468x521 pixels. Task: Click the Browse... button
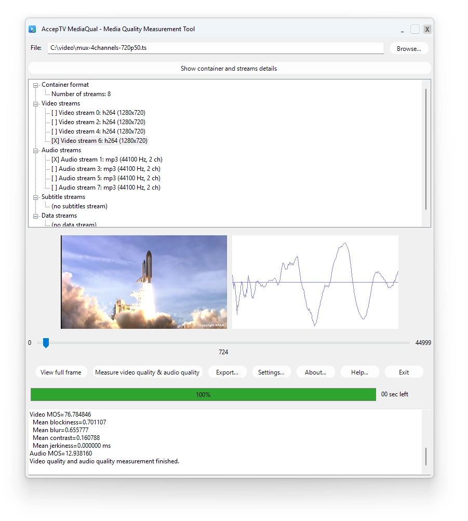pos(409,48)
